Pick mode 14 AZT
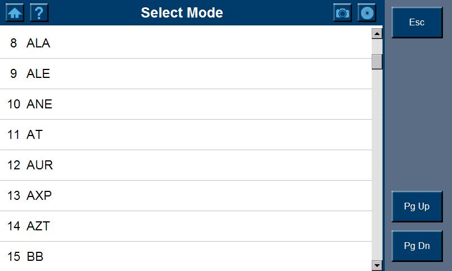The image size is (452, 271). [185, 226]
